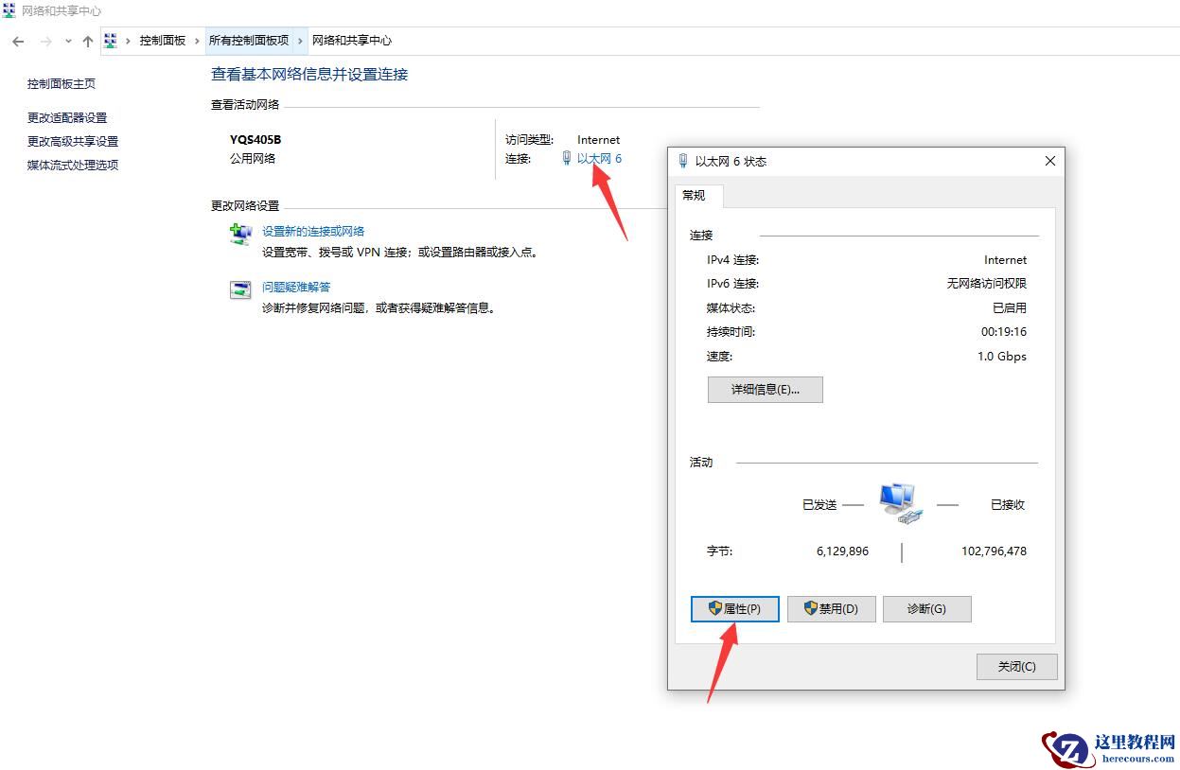Expand the breadcrumb arrow after 所有控制面板项
1180x770 pixels.
coord(300,41)
